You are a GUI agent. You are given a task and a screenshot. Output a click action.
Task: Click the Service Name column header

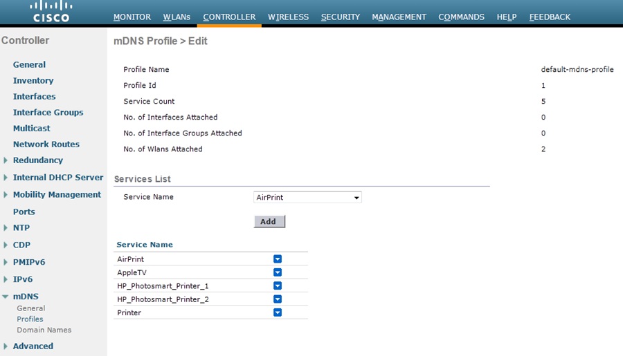(145, 245)
